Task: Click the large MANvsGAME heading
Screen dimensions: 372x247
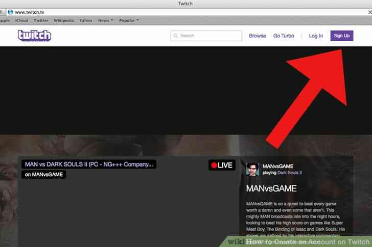Action: (x=271, y=188)
